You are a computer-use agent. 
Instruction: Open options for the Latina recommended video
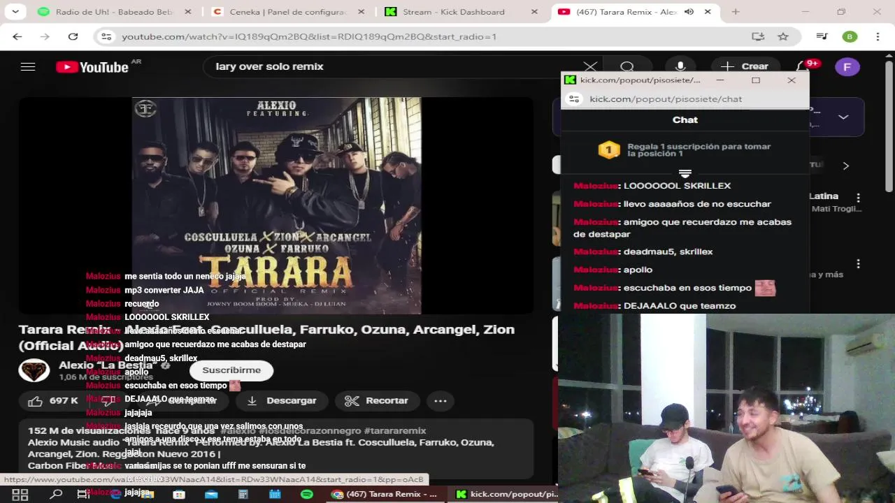tap(858, 198)
